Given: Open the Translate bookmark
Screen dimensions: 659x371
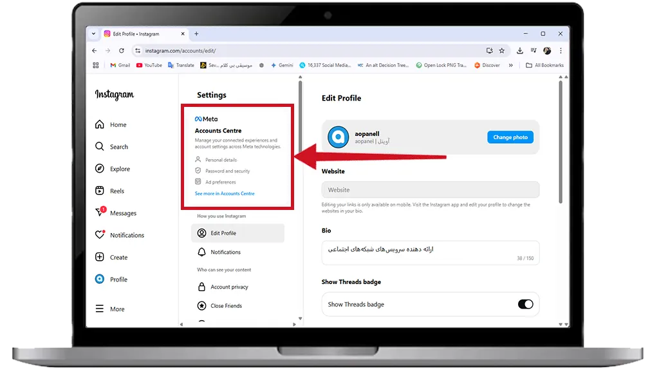Looking at the screenshot, I should pos(181,65).
